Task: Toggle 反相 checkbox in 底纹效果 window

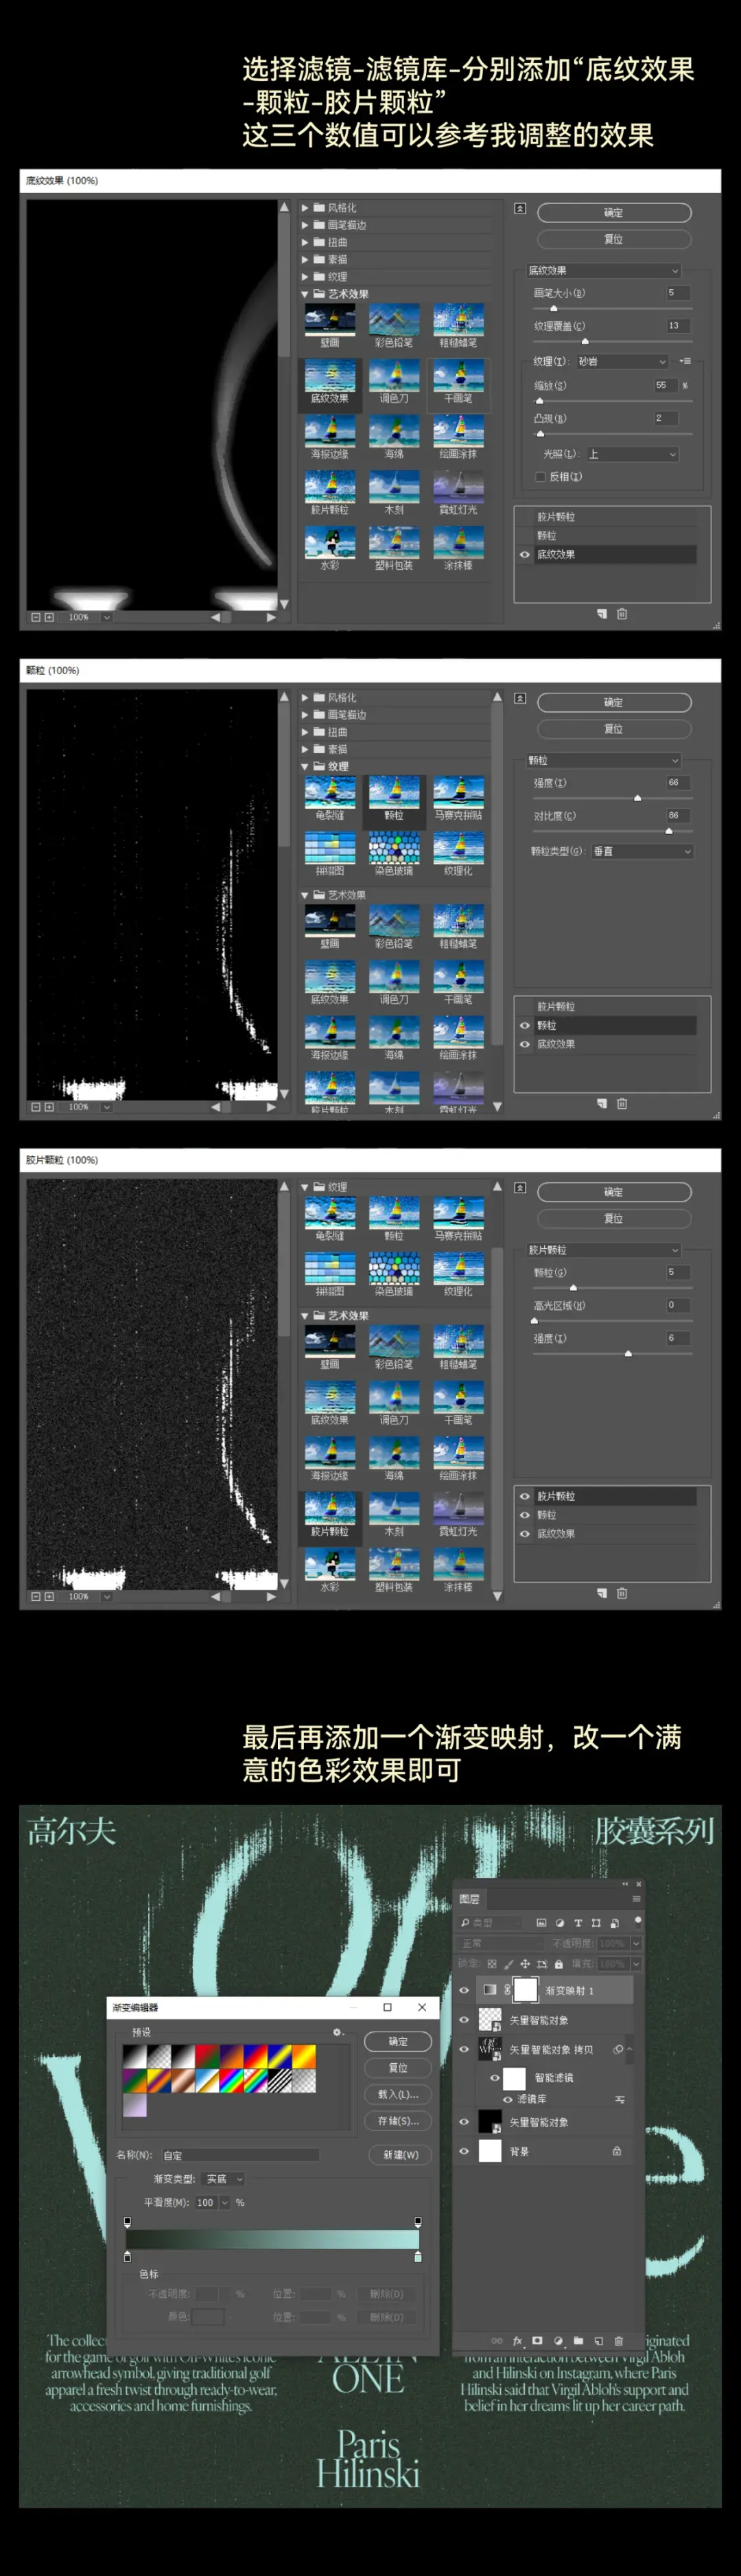Action: coord(541,477)
